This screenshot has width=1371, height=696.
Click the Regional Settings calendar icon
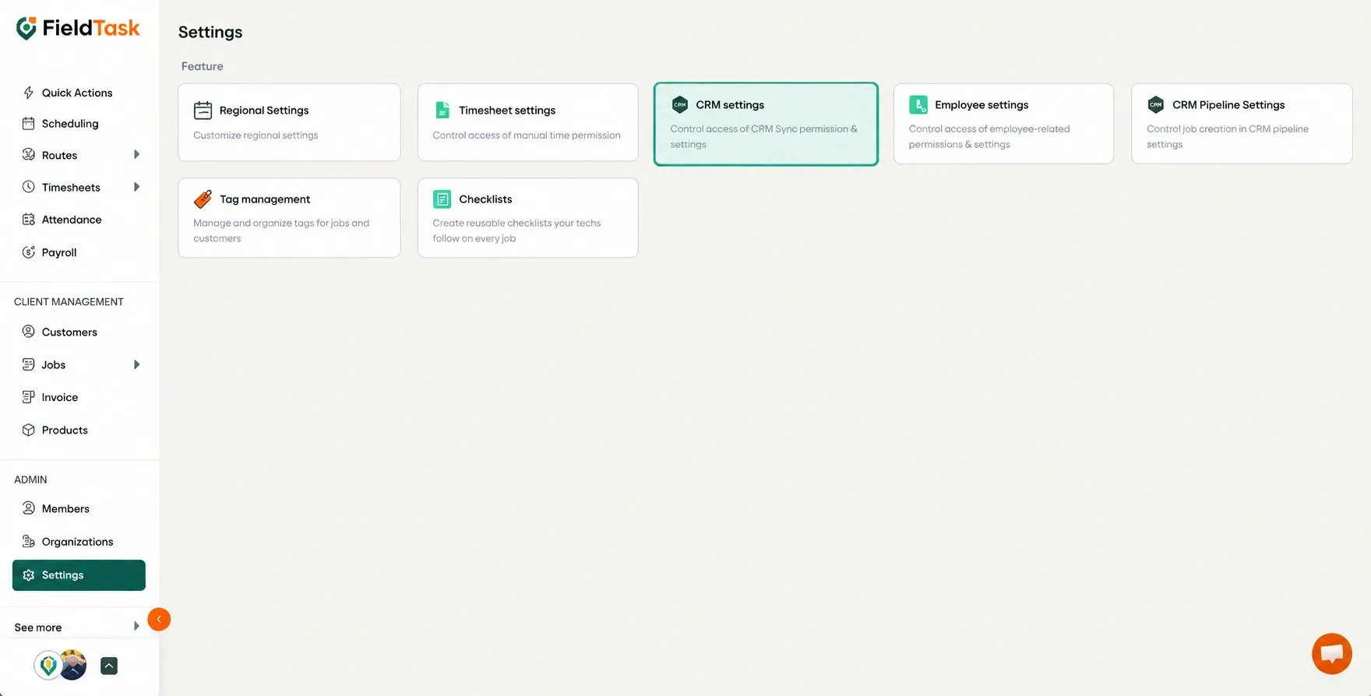coord(203,111)
